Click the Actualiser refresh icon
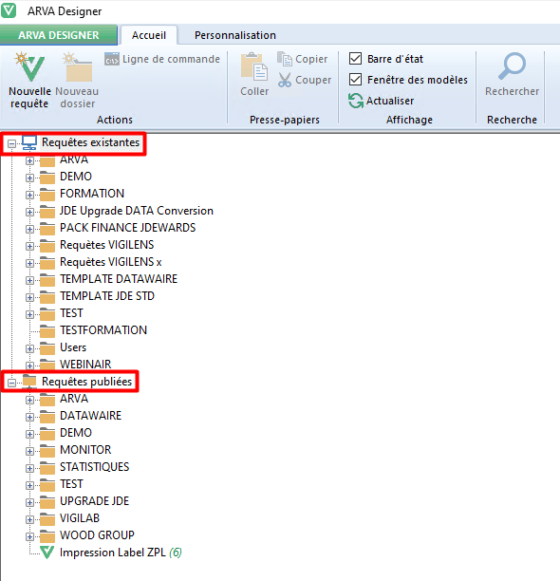The width and height of the screenshot is (560, 581). pyautogui.click(x=356, y=101)
